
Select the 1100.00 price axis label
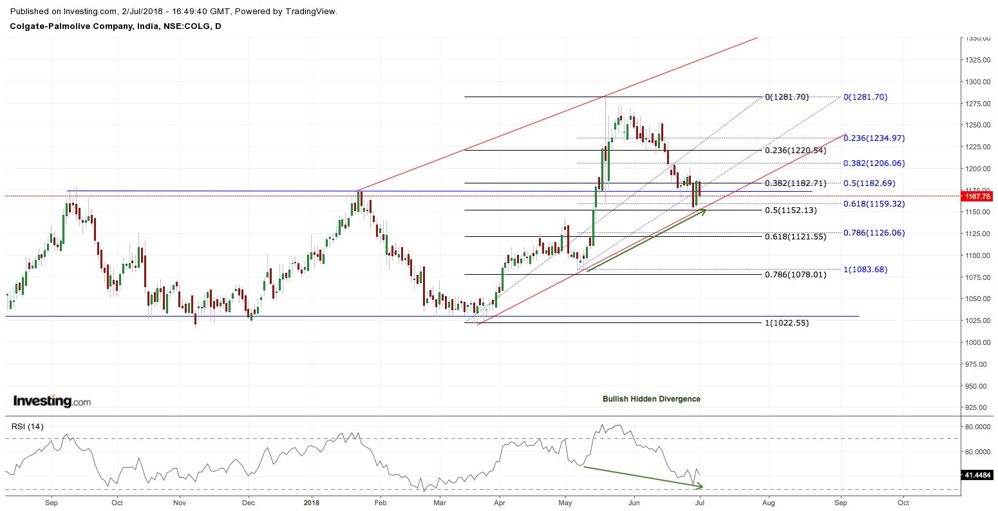click(x=978, y=256)
